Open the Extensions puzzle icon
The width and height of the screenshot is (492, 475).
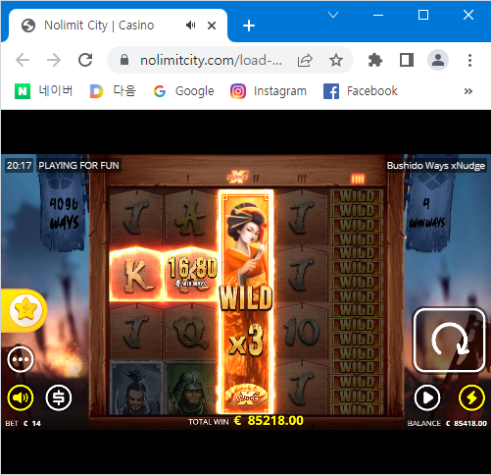[x=375, y=60]
